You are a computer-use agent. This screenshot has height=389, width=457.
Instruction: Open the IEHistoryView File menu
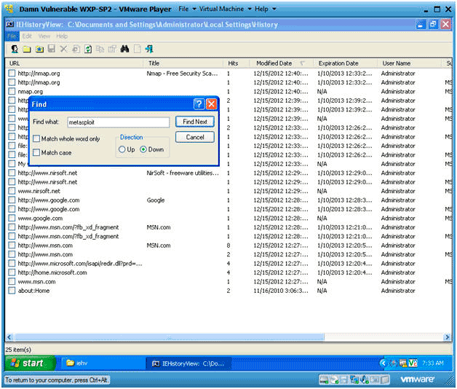click(x=12, y=36)
